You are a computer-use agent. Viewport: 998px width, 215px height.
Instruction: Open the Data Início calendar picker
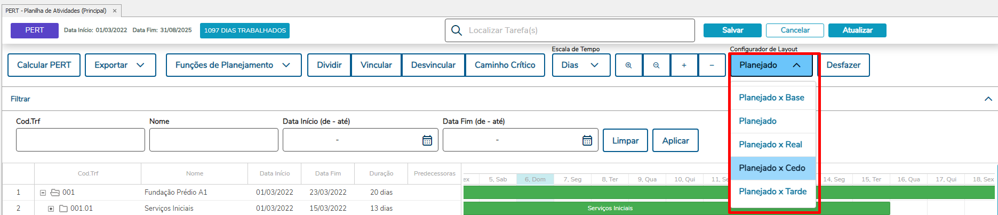point(427,140)
